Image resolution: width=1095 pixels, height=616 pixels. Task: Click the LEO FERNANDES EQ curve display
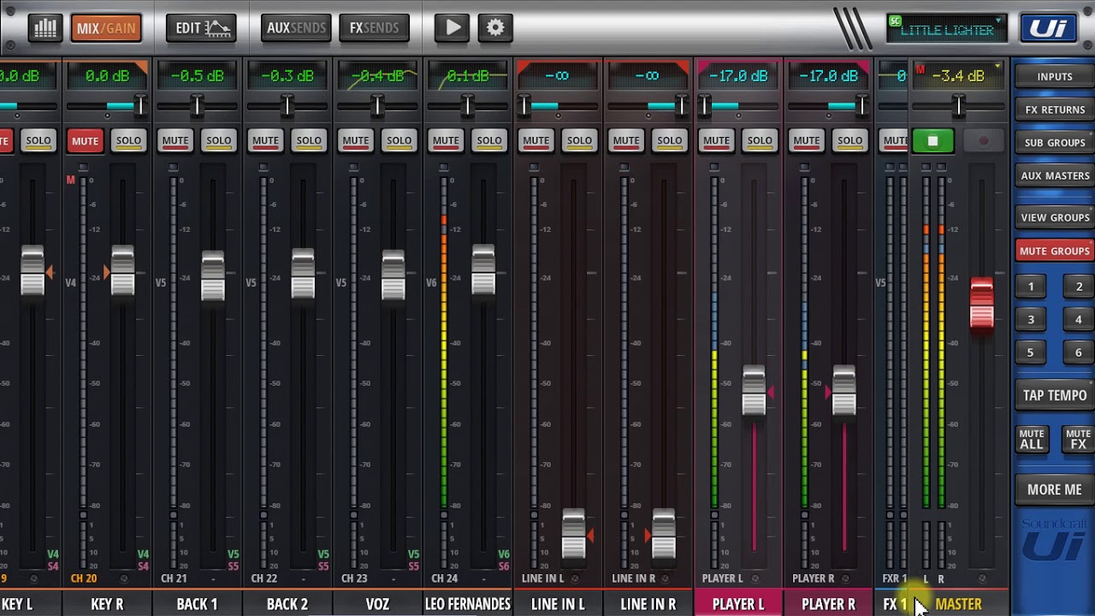click(468, 76)
